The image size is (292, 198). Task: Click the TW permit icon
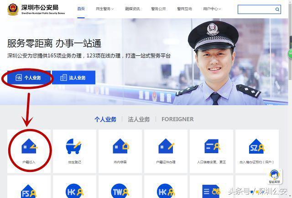point(120,191)
